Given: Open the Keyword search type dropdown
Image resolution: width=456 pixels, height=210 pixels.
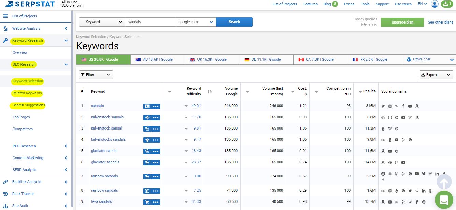Looking at the screenshot, I should click(x=102, y=22).
